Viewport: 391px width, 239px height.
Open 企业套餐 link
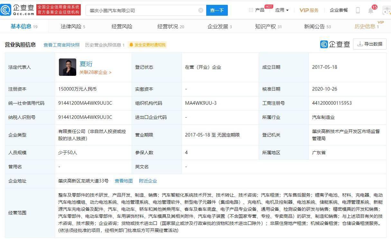click(339, 10)
